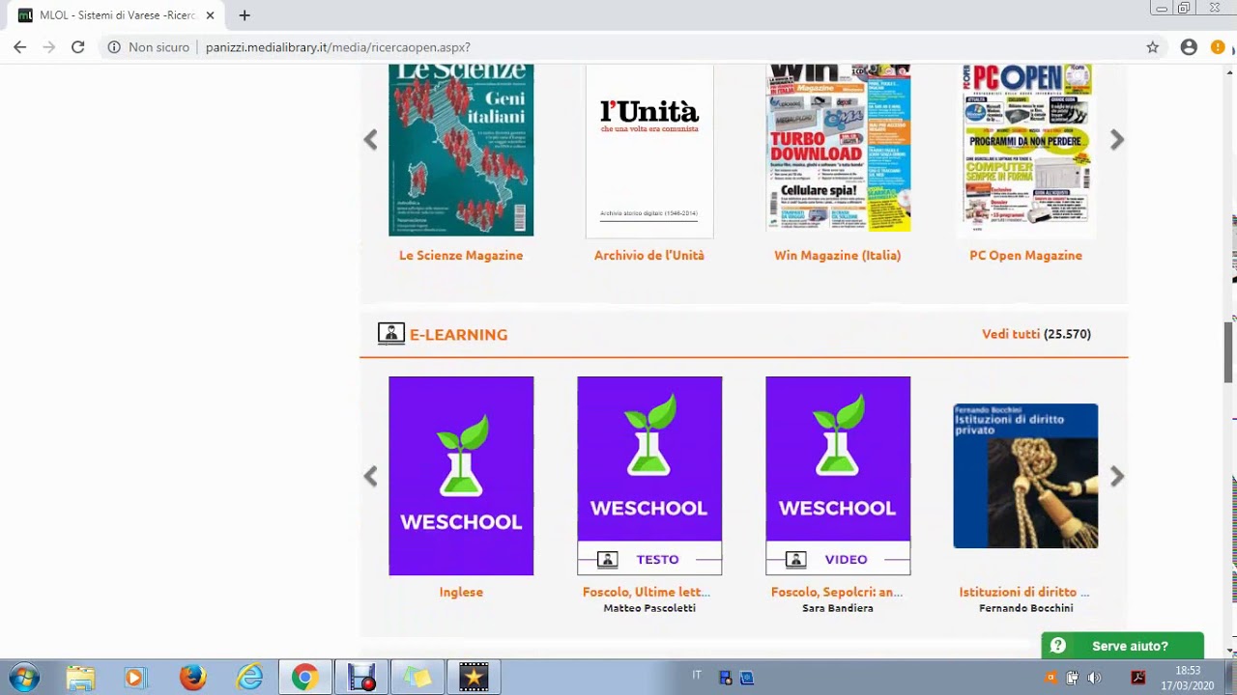The width and height of the screenshot is (1237, 695).
Task: Open the Chrome taskbar icon
Action: [304, 678]
